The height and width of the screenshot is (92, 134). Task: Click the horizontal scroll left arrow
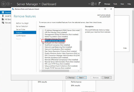40,71
